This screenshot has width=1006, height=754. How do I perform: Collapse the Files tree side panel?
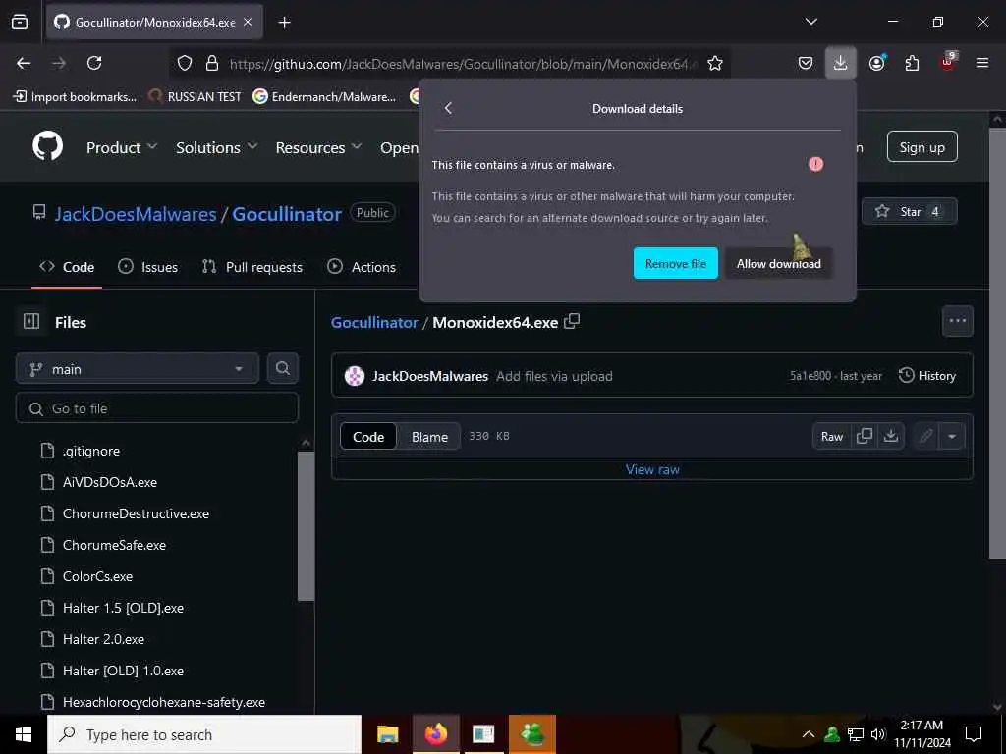click(30, 321)
